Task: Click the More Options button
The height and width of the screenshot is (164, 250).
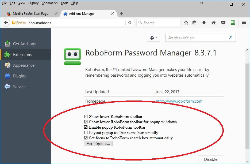Action: tap(98, 144)
